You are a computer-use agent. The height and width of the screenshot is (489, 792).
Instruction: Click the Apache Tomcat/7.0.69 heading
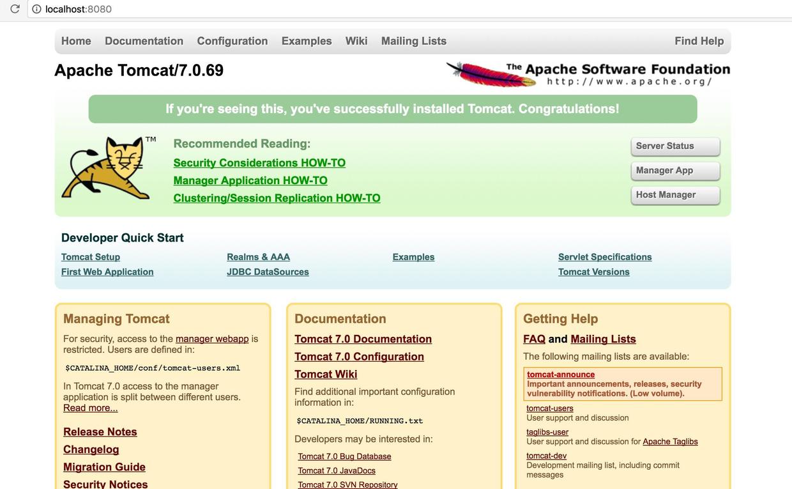coord(139,70)
